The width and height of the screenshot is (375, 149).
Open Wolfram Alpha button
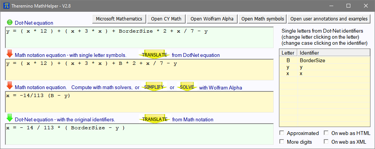point(212,19)
